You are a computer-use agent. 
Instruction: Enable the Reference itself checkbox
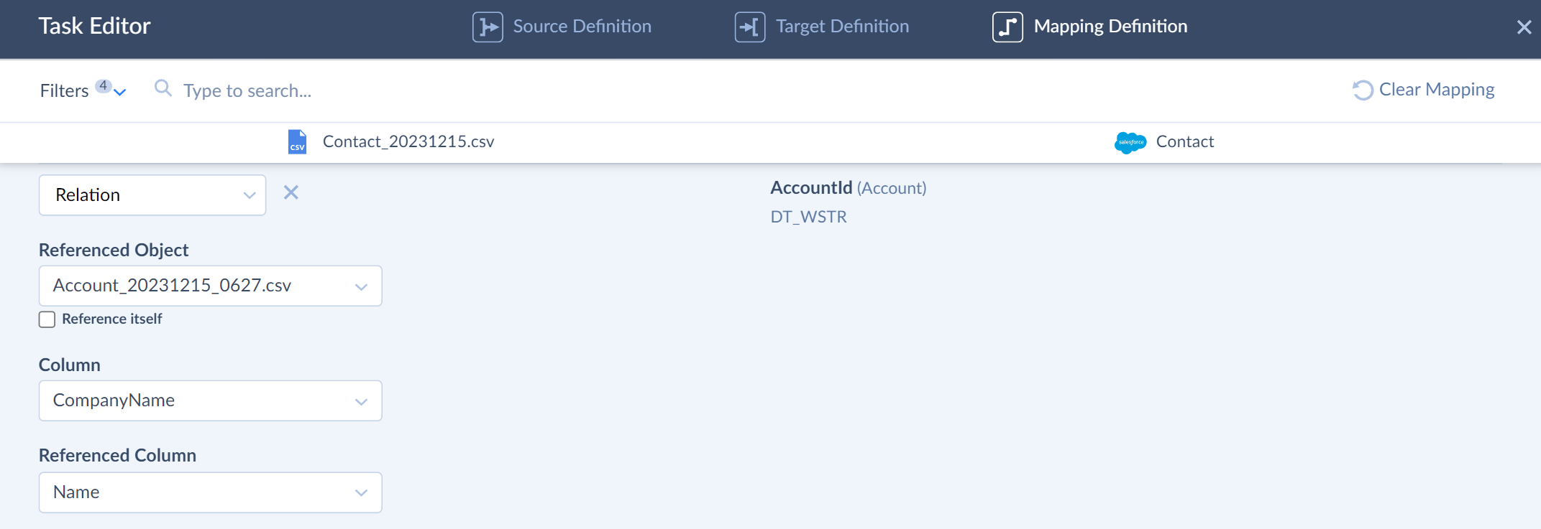tap(47, 319)
